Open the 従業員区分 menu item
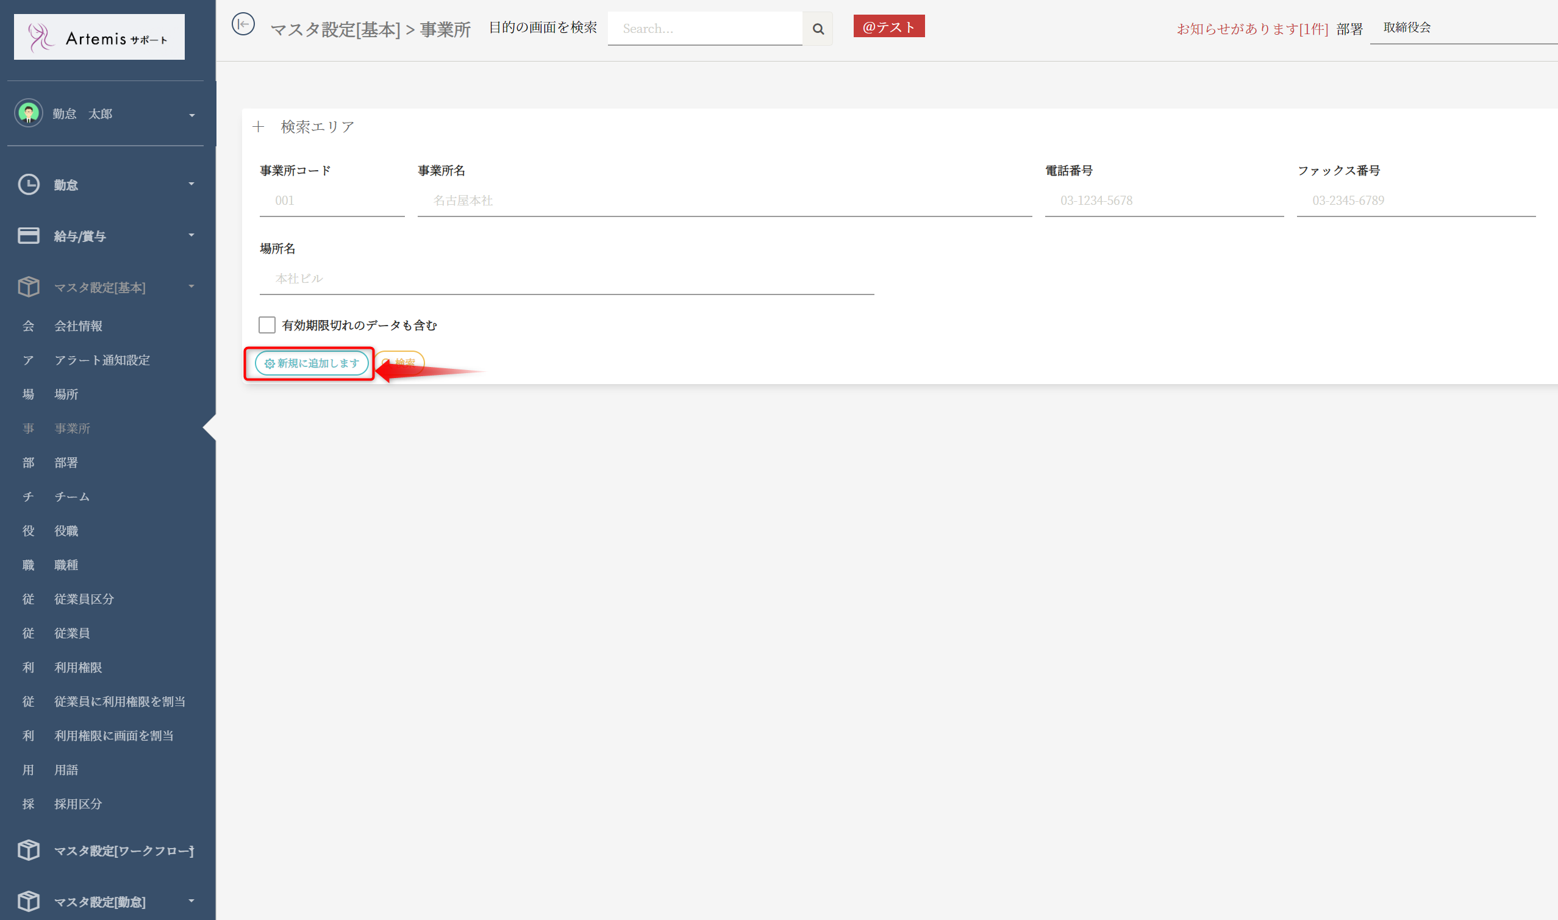 (x=84, y=599)
